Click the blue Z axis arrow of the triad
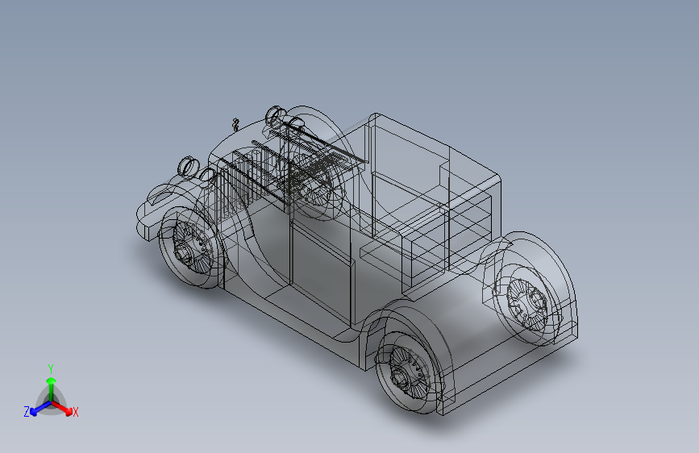The image size is (699, 453). click(40, 408)
